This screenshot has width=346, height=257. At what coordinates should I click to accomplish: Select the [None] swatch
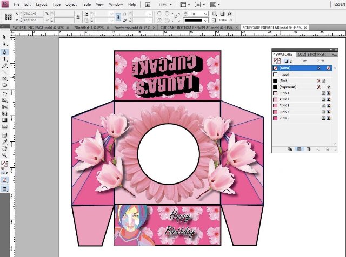click(302, 68)
